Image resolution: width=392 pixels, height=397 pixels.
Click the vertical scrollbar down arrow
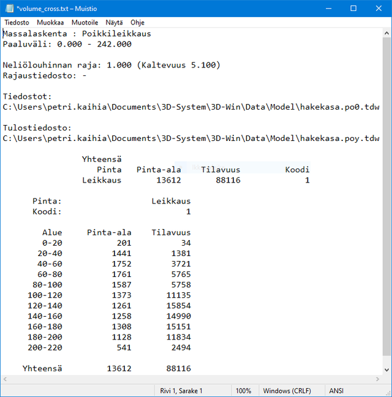386,369
